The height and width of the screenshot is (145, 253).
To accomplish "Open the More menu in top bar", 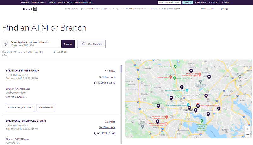I will (226, 2).
